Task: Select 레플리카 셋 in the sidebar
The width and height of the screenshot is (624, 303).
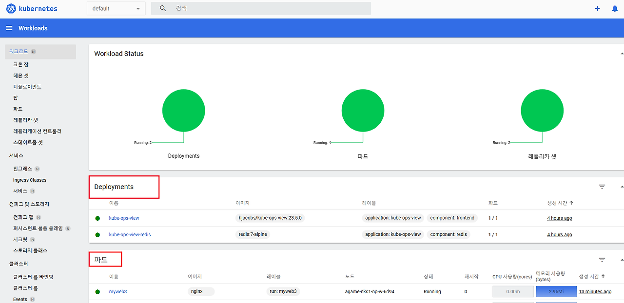Action: point(25,120)
